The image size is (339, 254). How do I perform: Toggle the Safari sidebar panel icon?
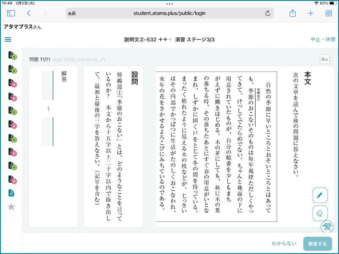11,13
